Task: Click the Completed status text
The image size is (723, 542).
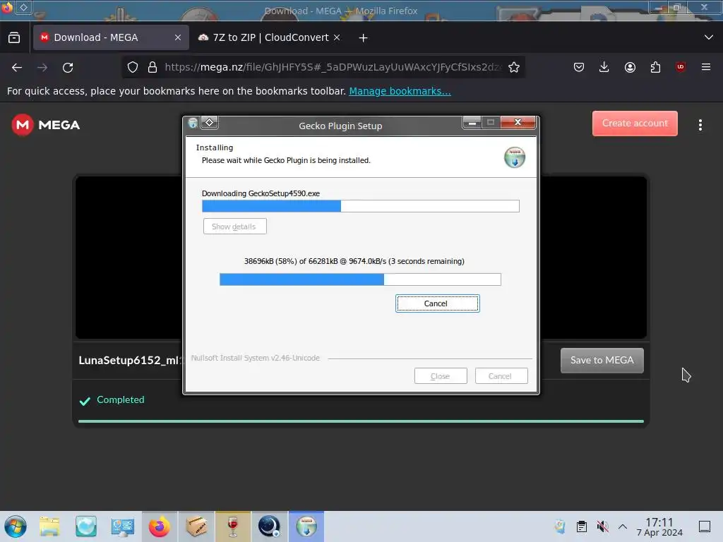Action: 120,399
